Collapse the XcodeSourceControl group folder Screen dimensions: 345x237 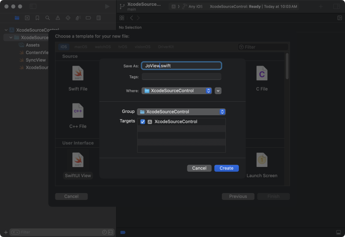[11, 37]
